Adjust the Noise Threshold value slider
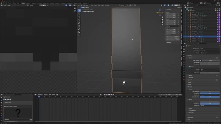The height and width of the screenshot is (124, 221). click(211, 60)
